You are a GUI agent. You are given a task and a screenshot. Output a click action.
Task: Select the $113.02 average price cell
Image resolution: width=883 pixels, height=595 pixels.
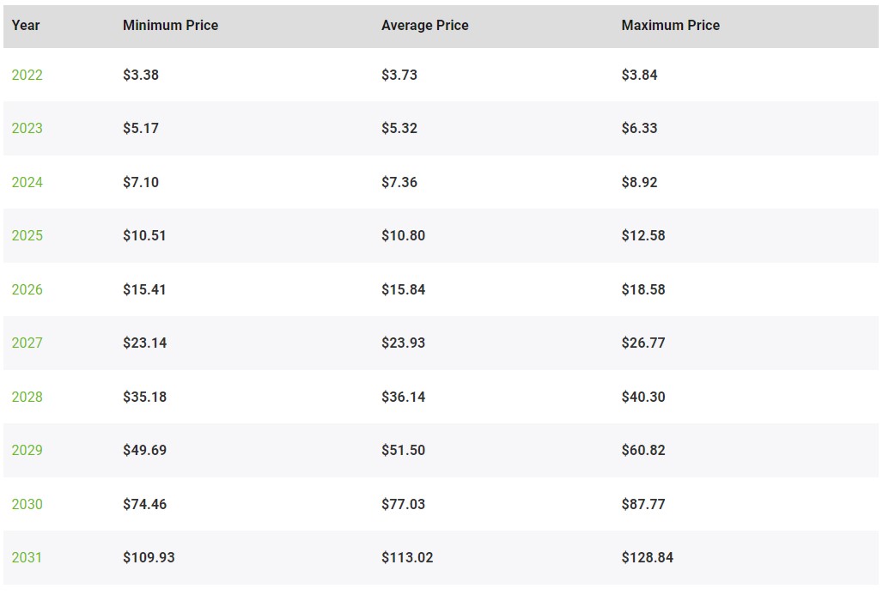(x=407, y=557)
